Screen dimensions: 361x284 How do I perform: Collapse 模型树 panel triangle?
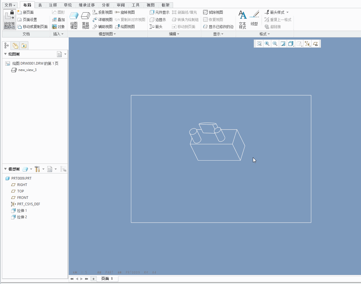click(5, 169)
